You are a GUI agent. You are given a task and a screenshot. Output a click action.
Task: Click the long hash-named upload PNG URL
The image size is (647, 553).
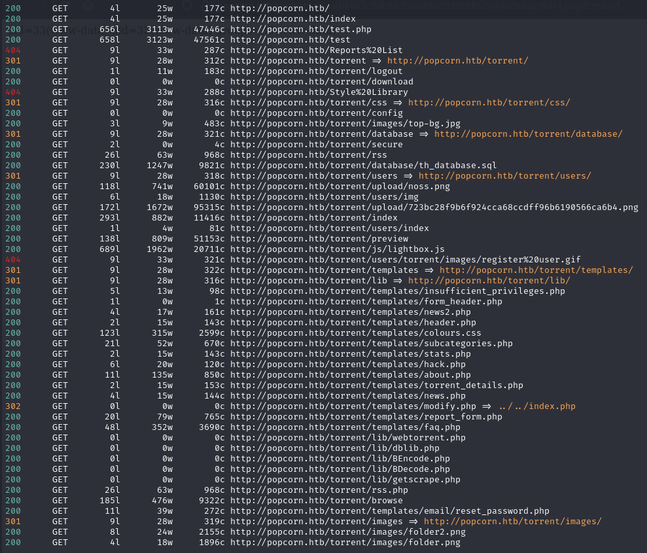pyautogui.click(x=434, y=207)
